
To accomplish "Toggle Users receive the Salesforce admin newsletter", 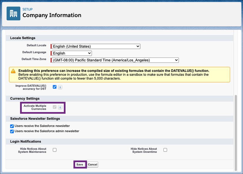I will [12, 131].
